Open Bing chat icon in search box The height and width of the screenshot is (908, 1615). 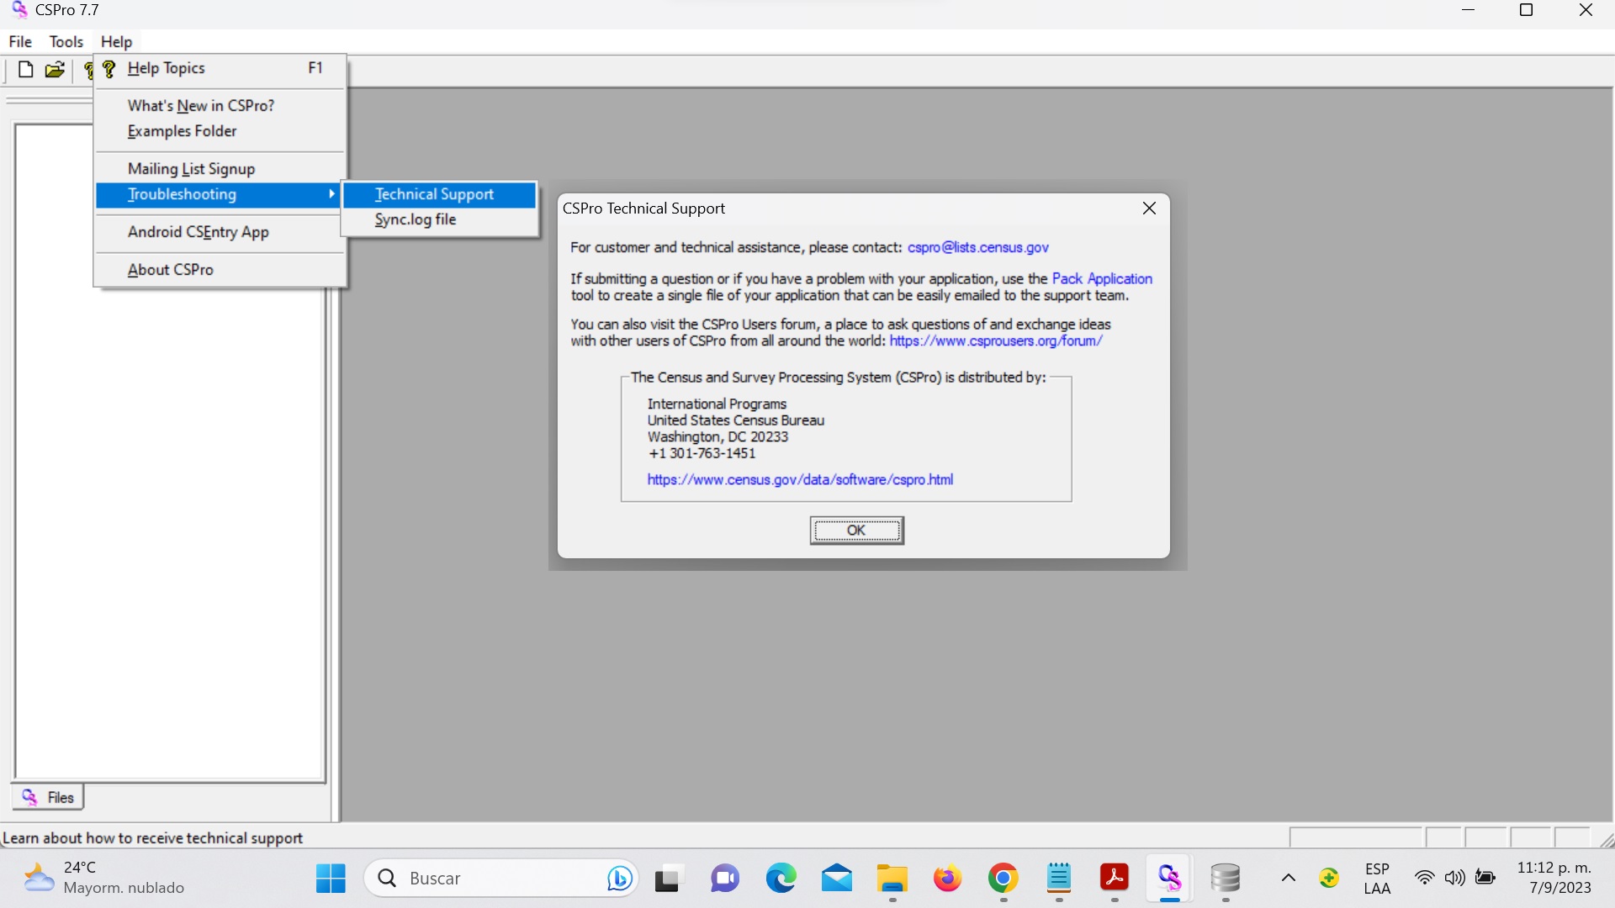coord(620,879)
